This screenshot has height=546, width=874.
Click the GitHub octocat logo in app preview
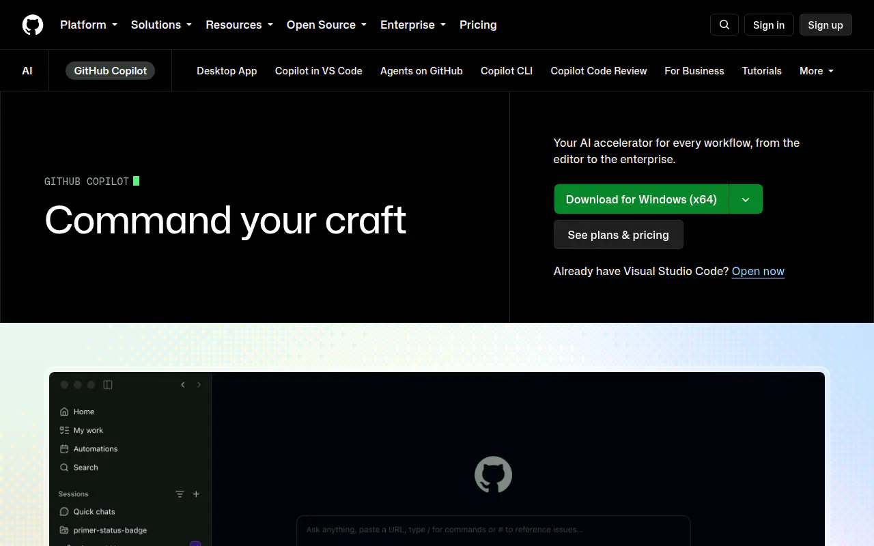point(493,474)
